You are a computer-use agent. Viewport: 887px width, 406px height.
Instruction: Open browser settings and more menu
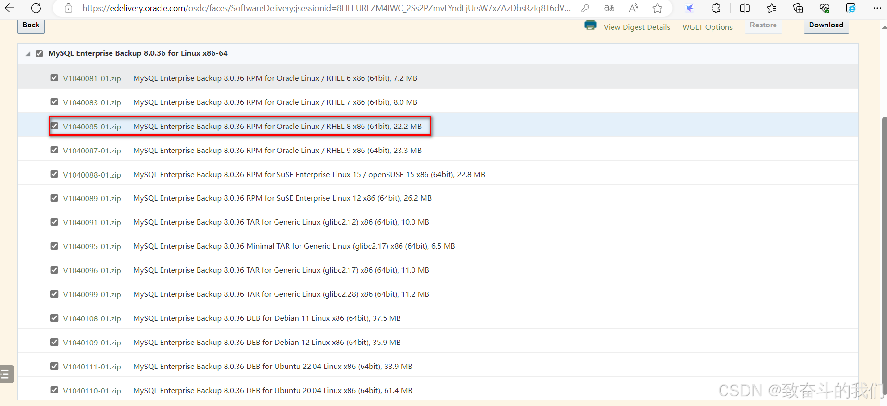coord(877,8)
